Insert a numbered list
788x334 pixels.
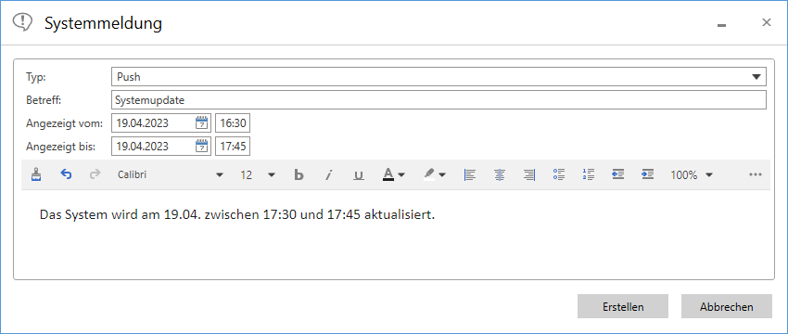[x=589, y=174]
